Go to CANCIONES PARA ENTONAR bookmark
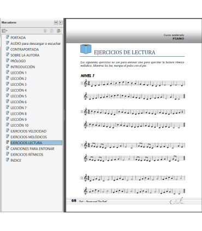202x231 pixels. [x=32, y=149]
